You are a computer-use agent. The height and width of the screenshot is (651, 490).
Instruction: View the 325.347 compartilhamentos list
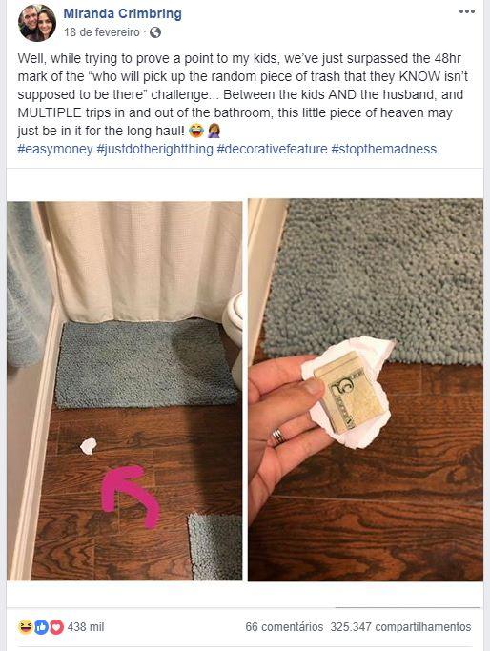(x=400, y=627)
